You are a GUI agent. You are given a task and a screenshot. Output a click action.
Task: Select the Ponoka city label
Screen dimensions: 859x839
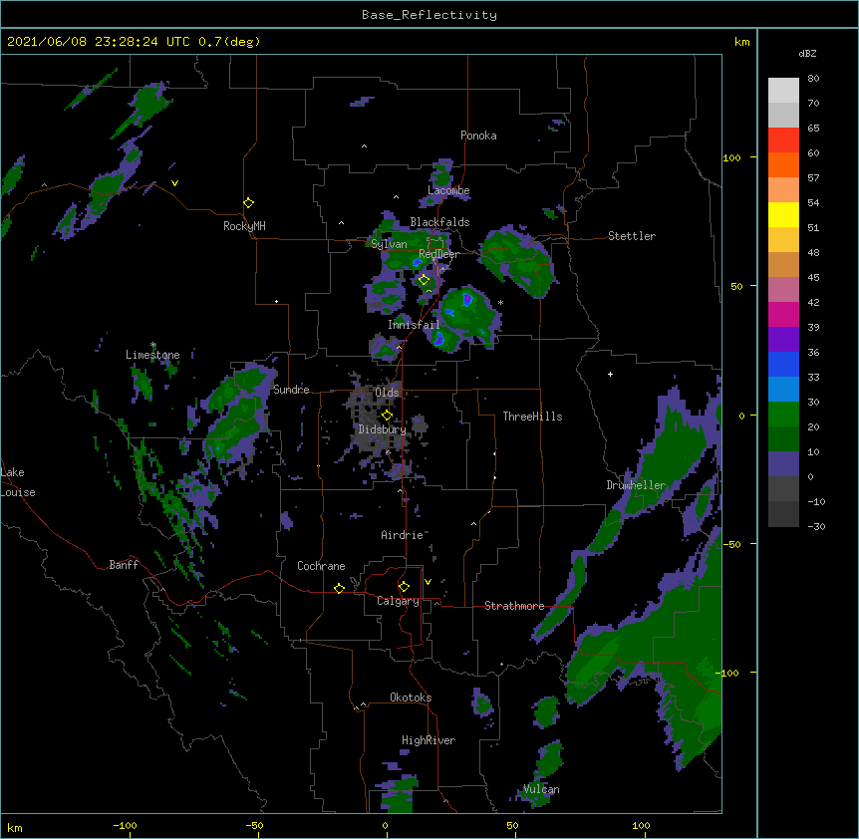click(x=478, y=136)
